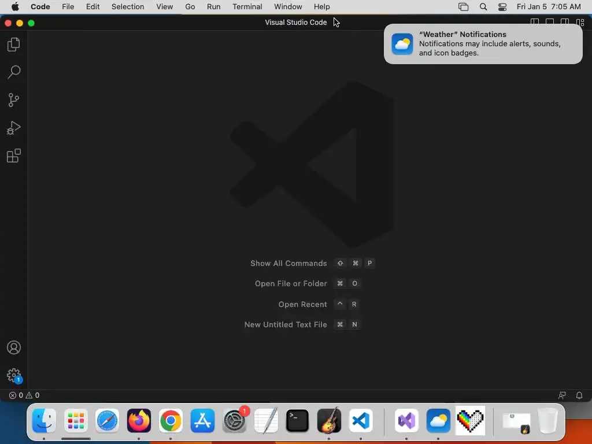
Task: Open the rainbow pixel heart Dock app
Action: point(471,421)
